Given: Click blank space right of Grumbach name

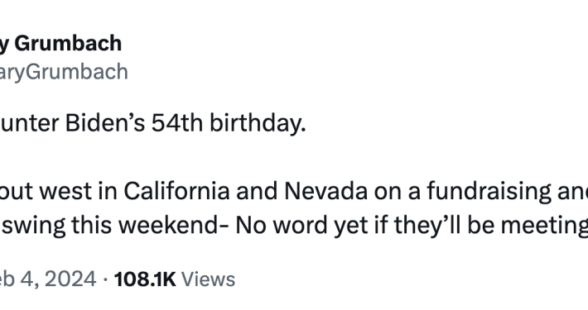Looking at the screenshot, I should click(x=338, y=44).
